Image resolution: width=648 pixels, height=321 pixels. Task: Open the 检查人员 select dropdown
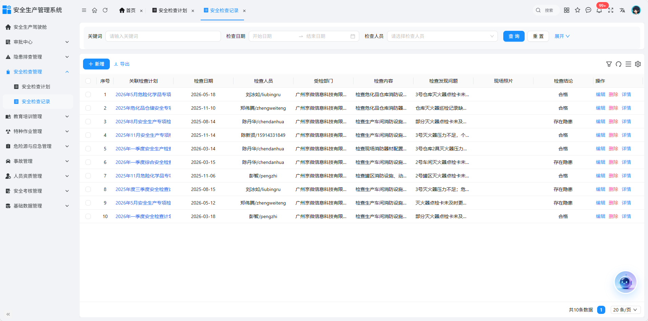coord(442,36)
